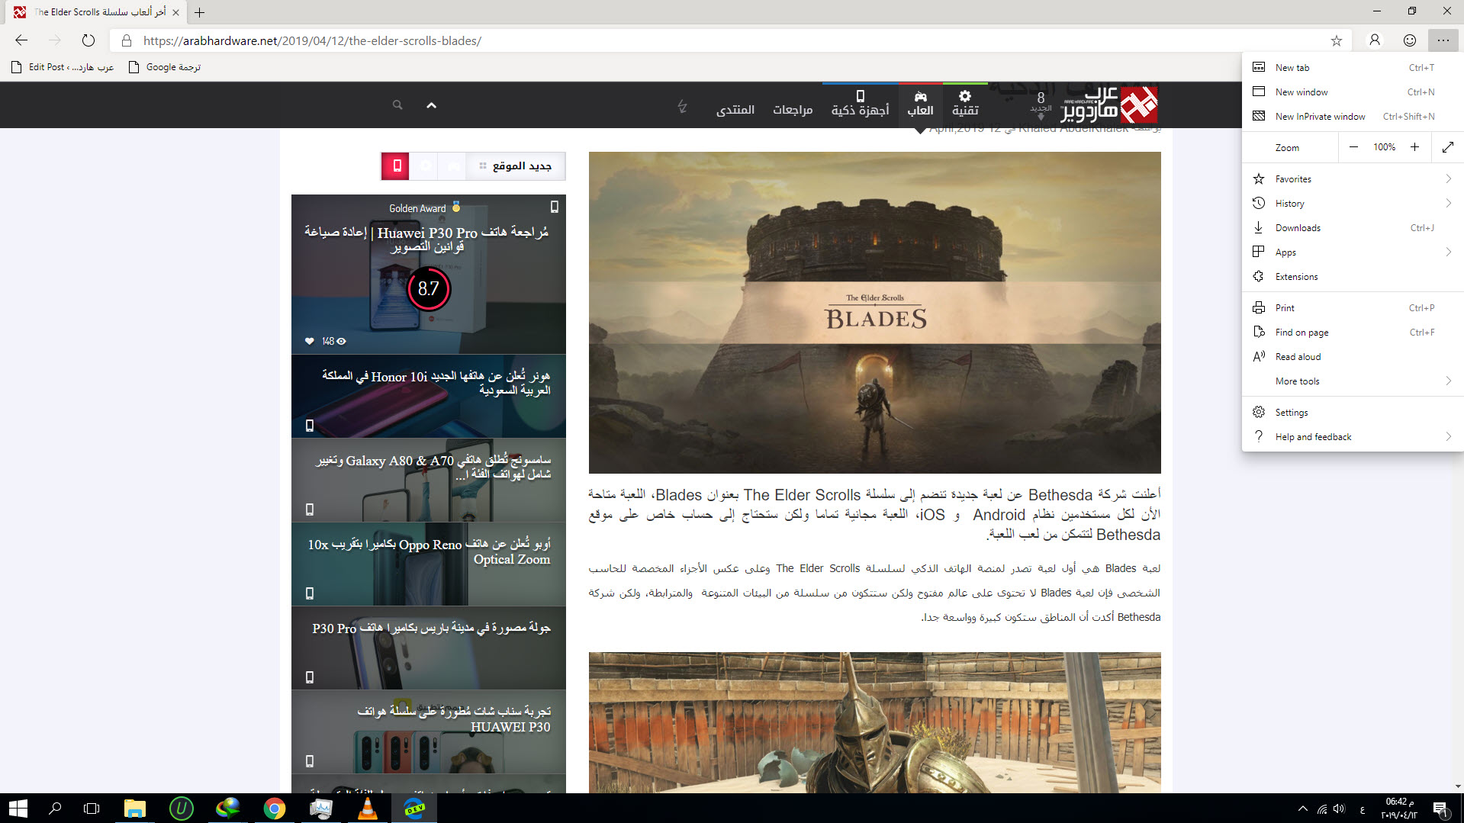Open the Honor 10i article card
This screenshot has width=1464, height=823.
(429, 396)
